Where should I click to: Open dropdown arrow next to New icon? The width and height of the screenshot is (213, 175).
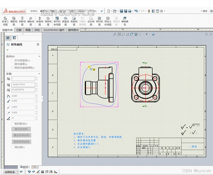[112, 11]
